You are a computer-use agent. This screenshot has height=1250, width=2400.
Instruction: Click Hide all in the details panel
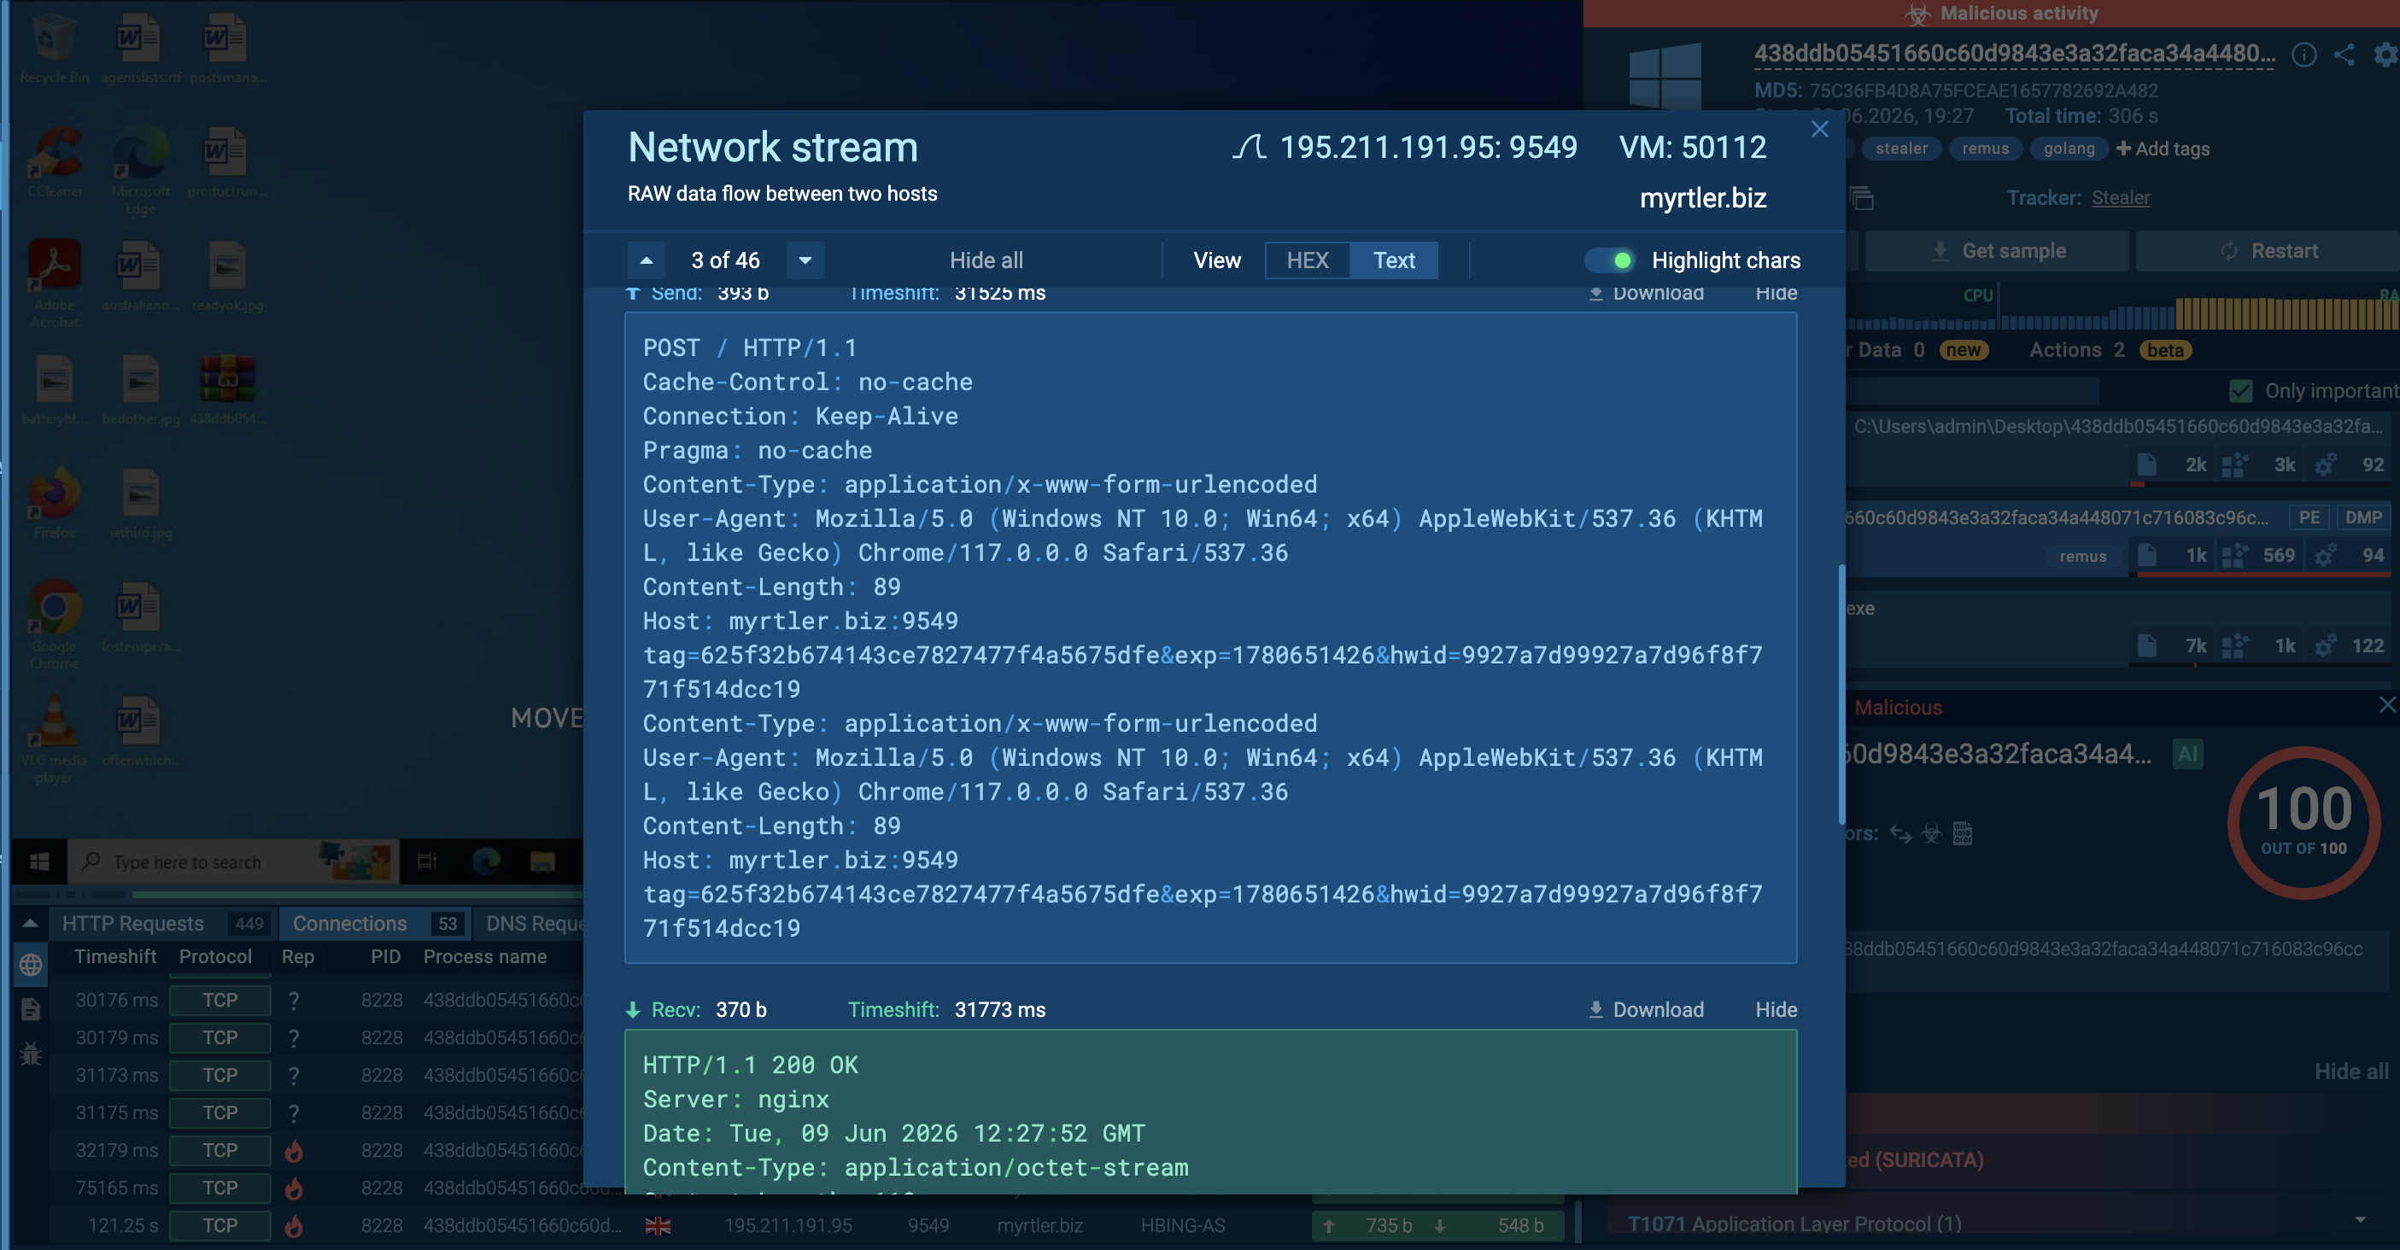tap(2350, 1072)
